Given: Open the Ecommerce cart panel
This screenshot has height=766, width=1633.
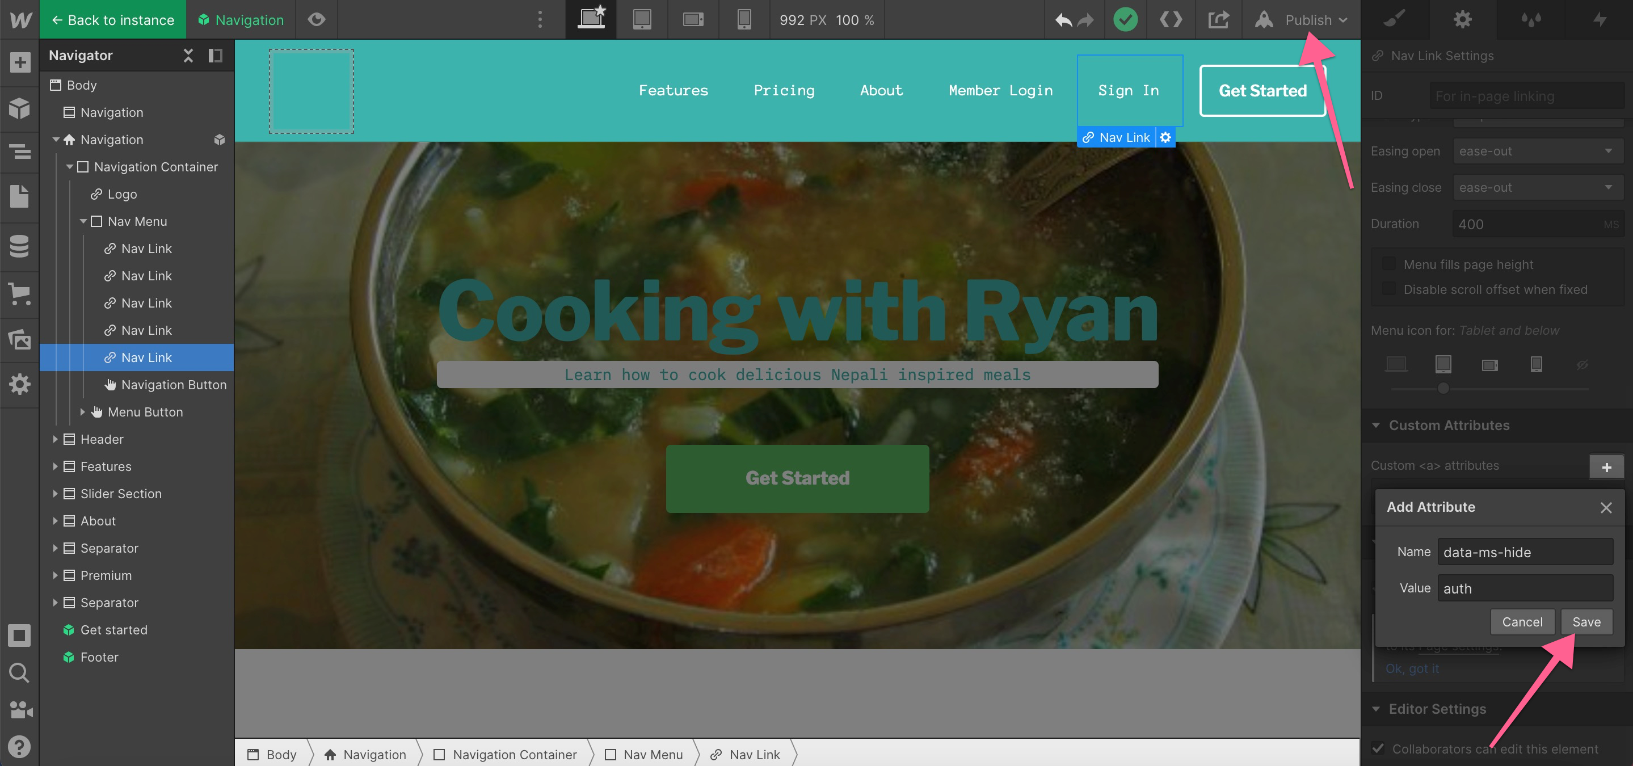Looking at the screenshot, I should click(x=20, y=293).
